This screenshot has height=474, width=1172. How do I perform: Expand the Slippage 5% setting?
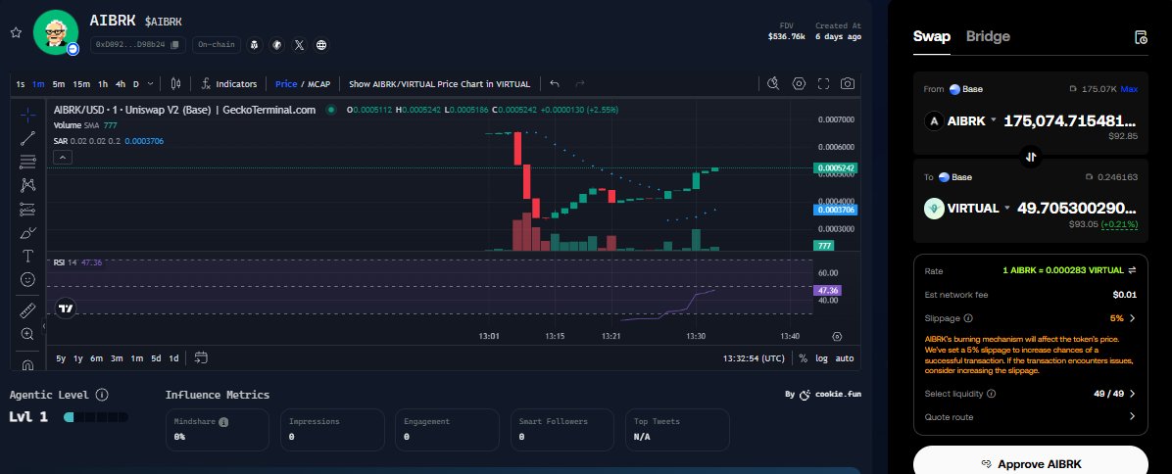(x=1132, y=318)
